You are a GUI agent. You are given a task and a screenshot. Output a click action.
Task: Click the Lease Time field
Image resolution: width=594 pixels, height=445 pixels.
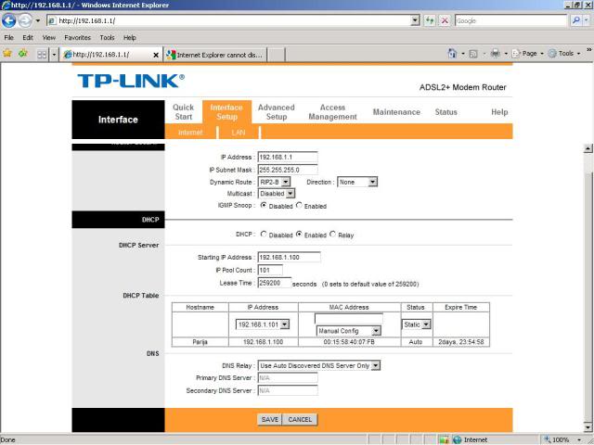[x=275, y=283]
